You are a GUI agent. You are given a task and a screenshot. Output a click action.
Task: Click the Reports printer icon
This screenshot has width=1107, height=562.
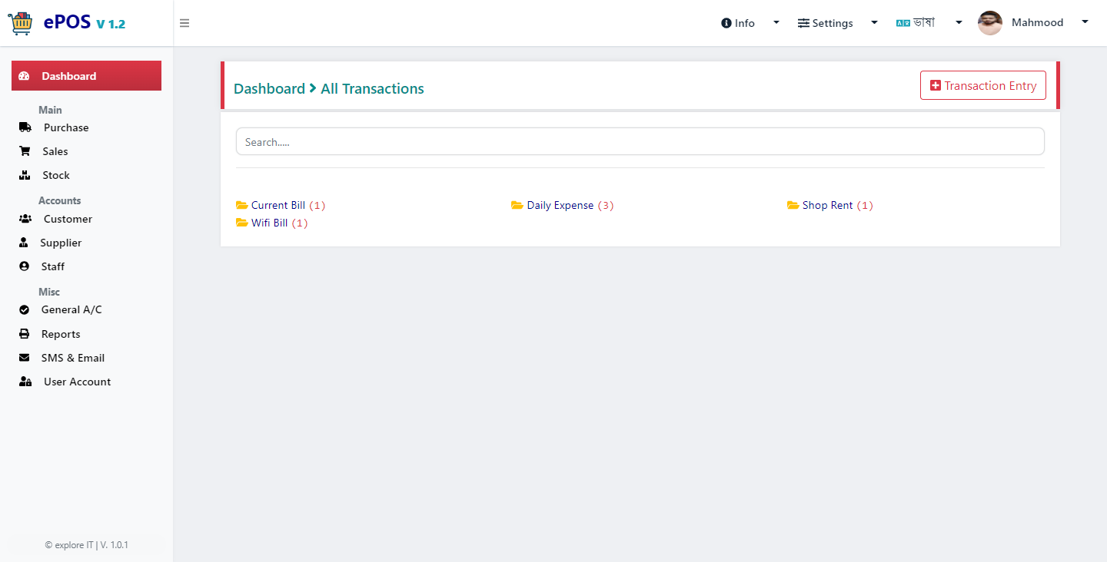pyautogui.click(x=25, y=334)
